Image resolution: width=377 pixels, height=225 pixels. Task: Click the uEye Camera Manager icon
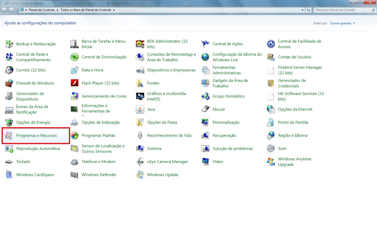pyautogui.click(x=140, y=162)
